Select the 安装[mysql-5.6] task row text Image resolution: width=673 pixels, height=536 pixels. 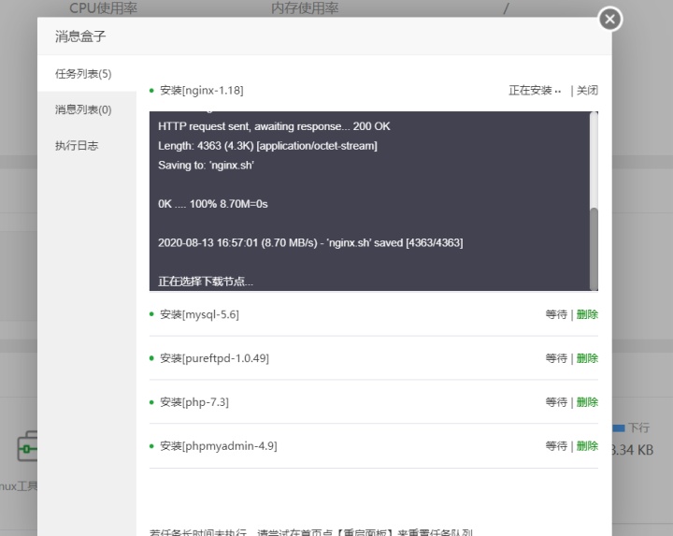pyautogui.click(x=199, y=314)
